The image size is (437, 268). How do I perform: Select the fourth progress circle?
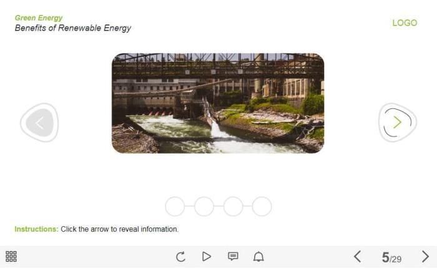coord(262,206)
